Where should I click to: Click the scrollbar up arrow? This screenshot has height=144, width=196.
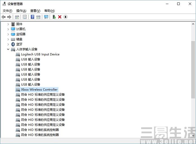point(193,24)
